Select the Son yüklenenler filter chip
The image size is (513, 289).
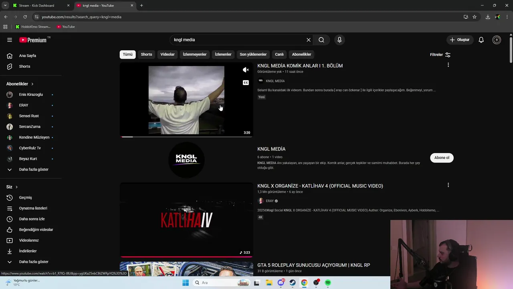tap(253, 54)
